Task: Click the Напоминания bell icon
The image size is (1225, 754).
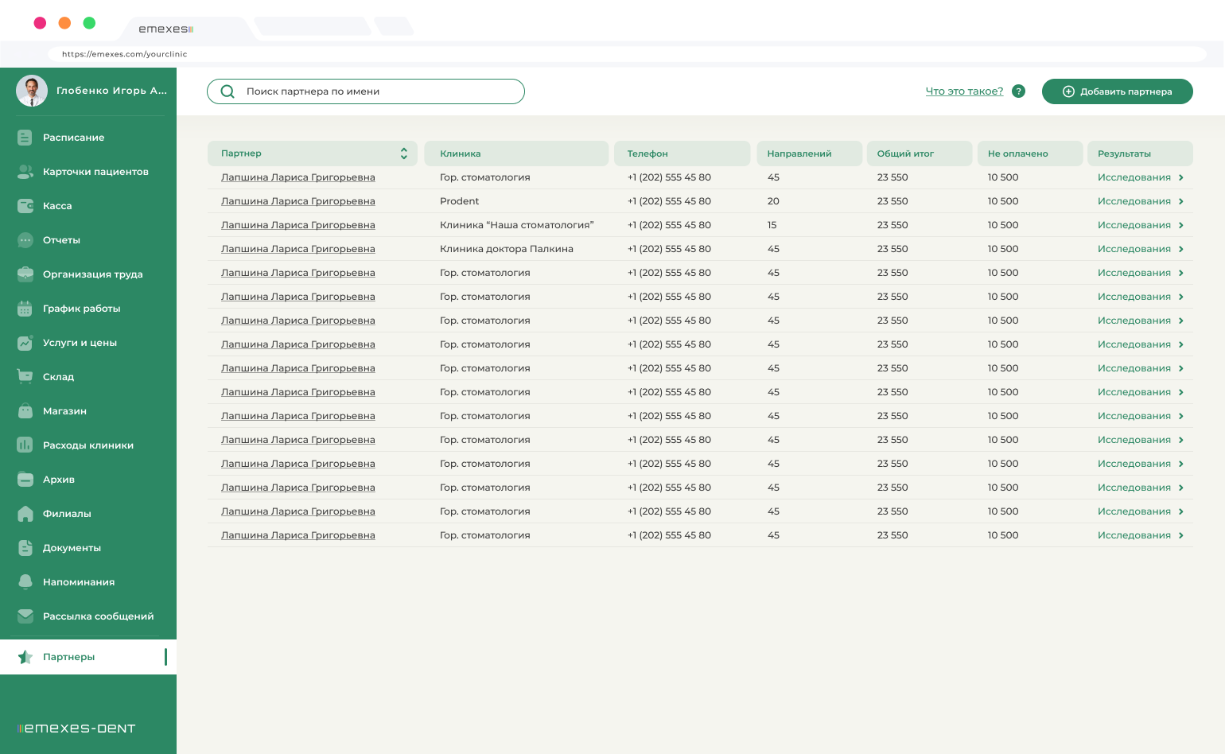Action: click(25, 582)
